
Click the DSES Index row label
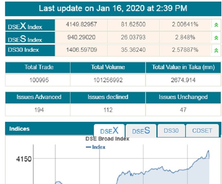point(25,39)
